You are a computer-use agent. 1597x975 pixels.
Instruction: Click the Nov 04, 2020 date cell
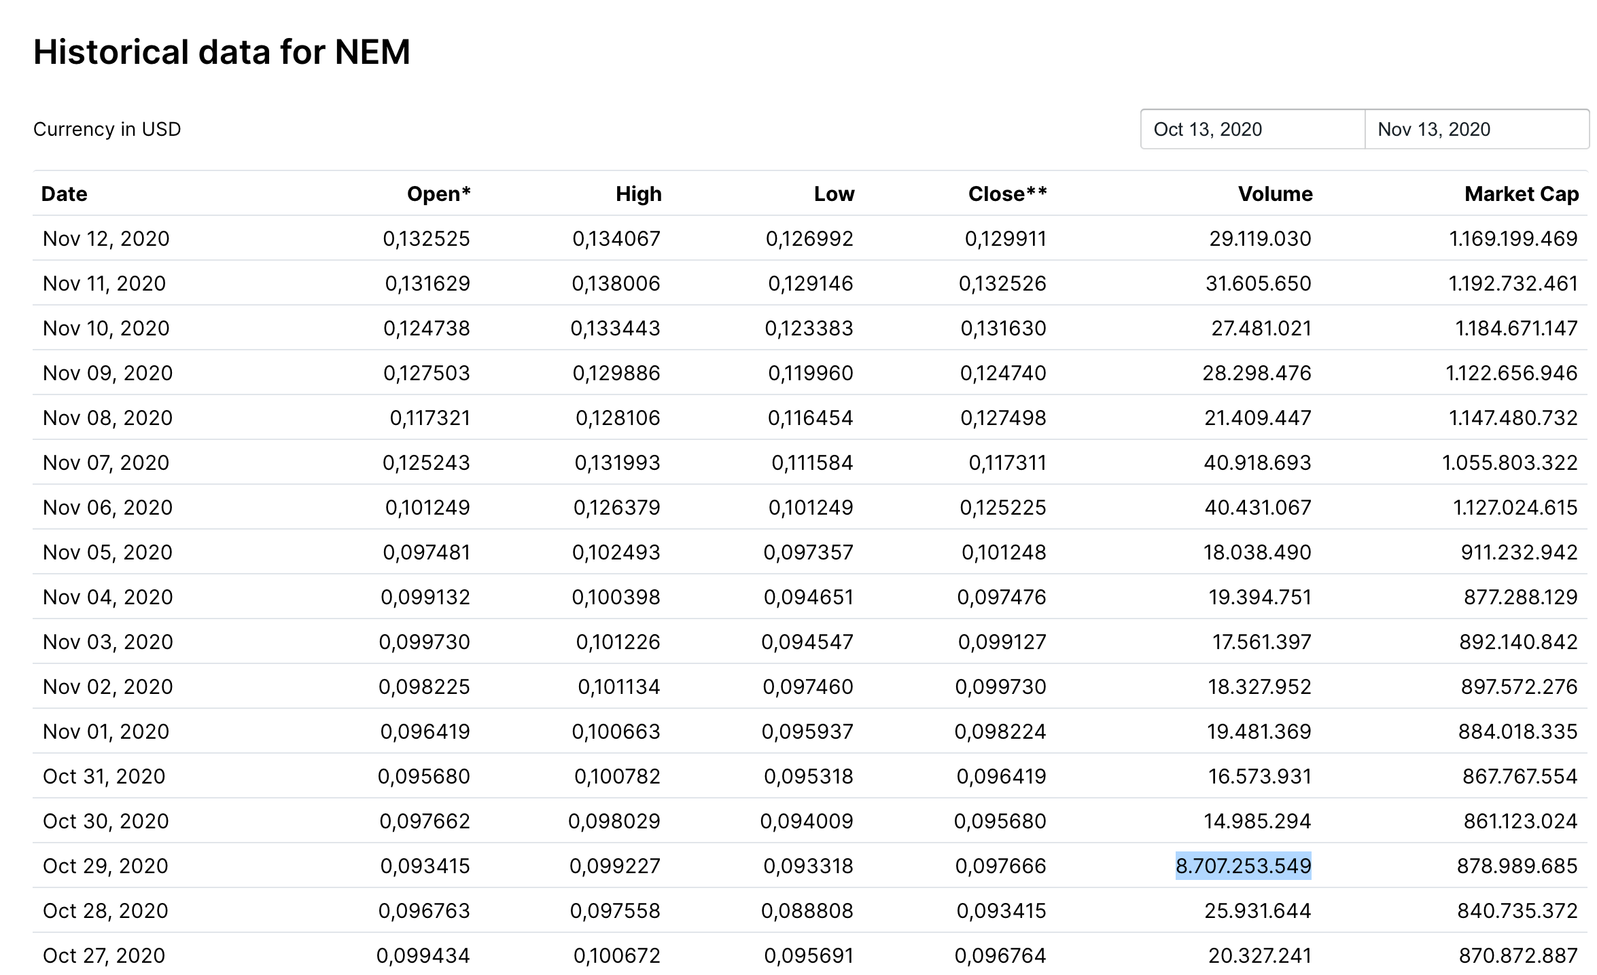107,597
